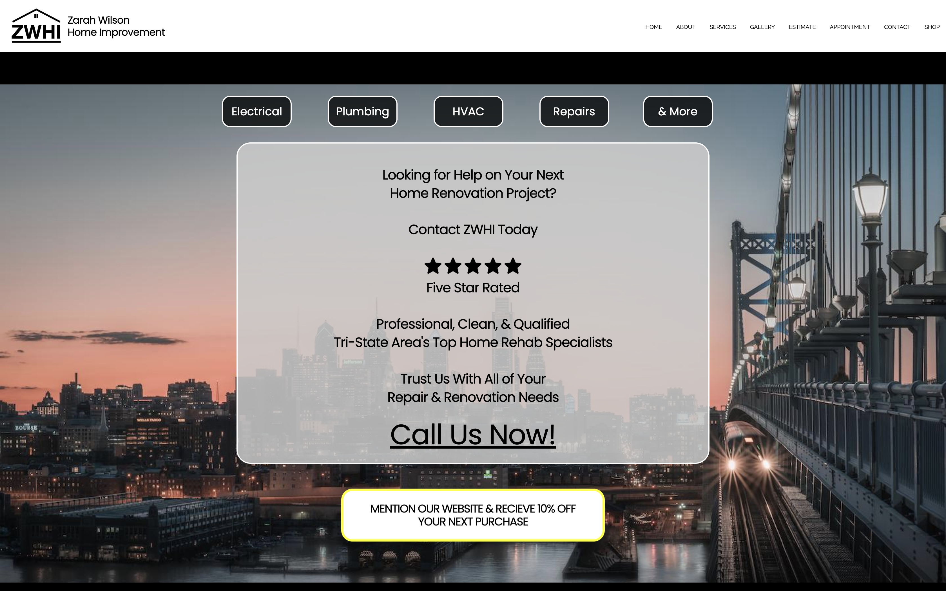Choose the Repairs button
The image size is (946, 591).
point(574,111)
